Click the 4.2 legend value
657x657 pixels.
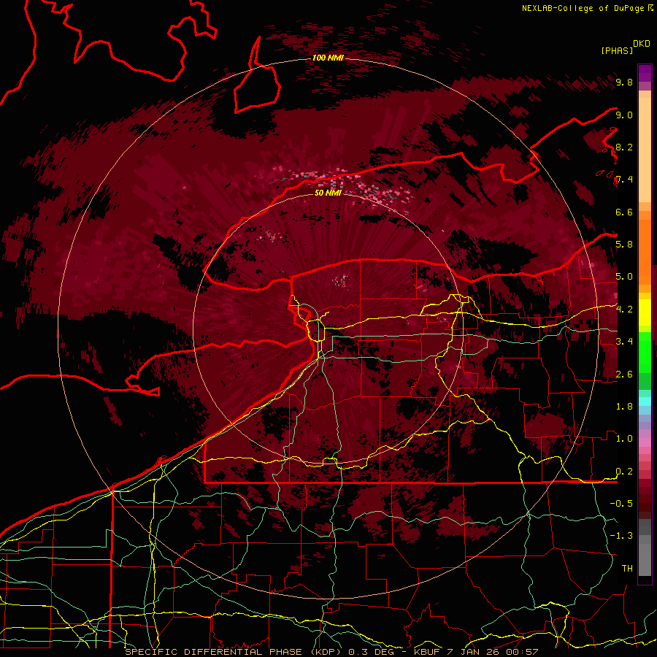point(624,310)
